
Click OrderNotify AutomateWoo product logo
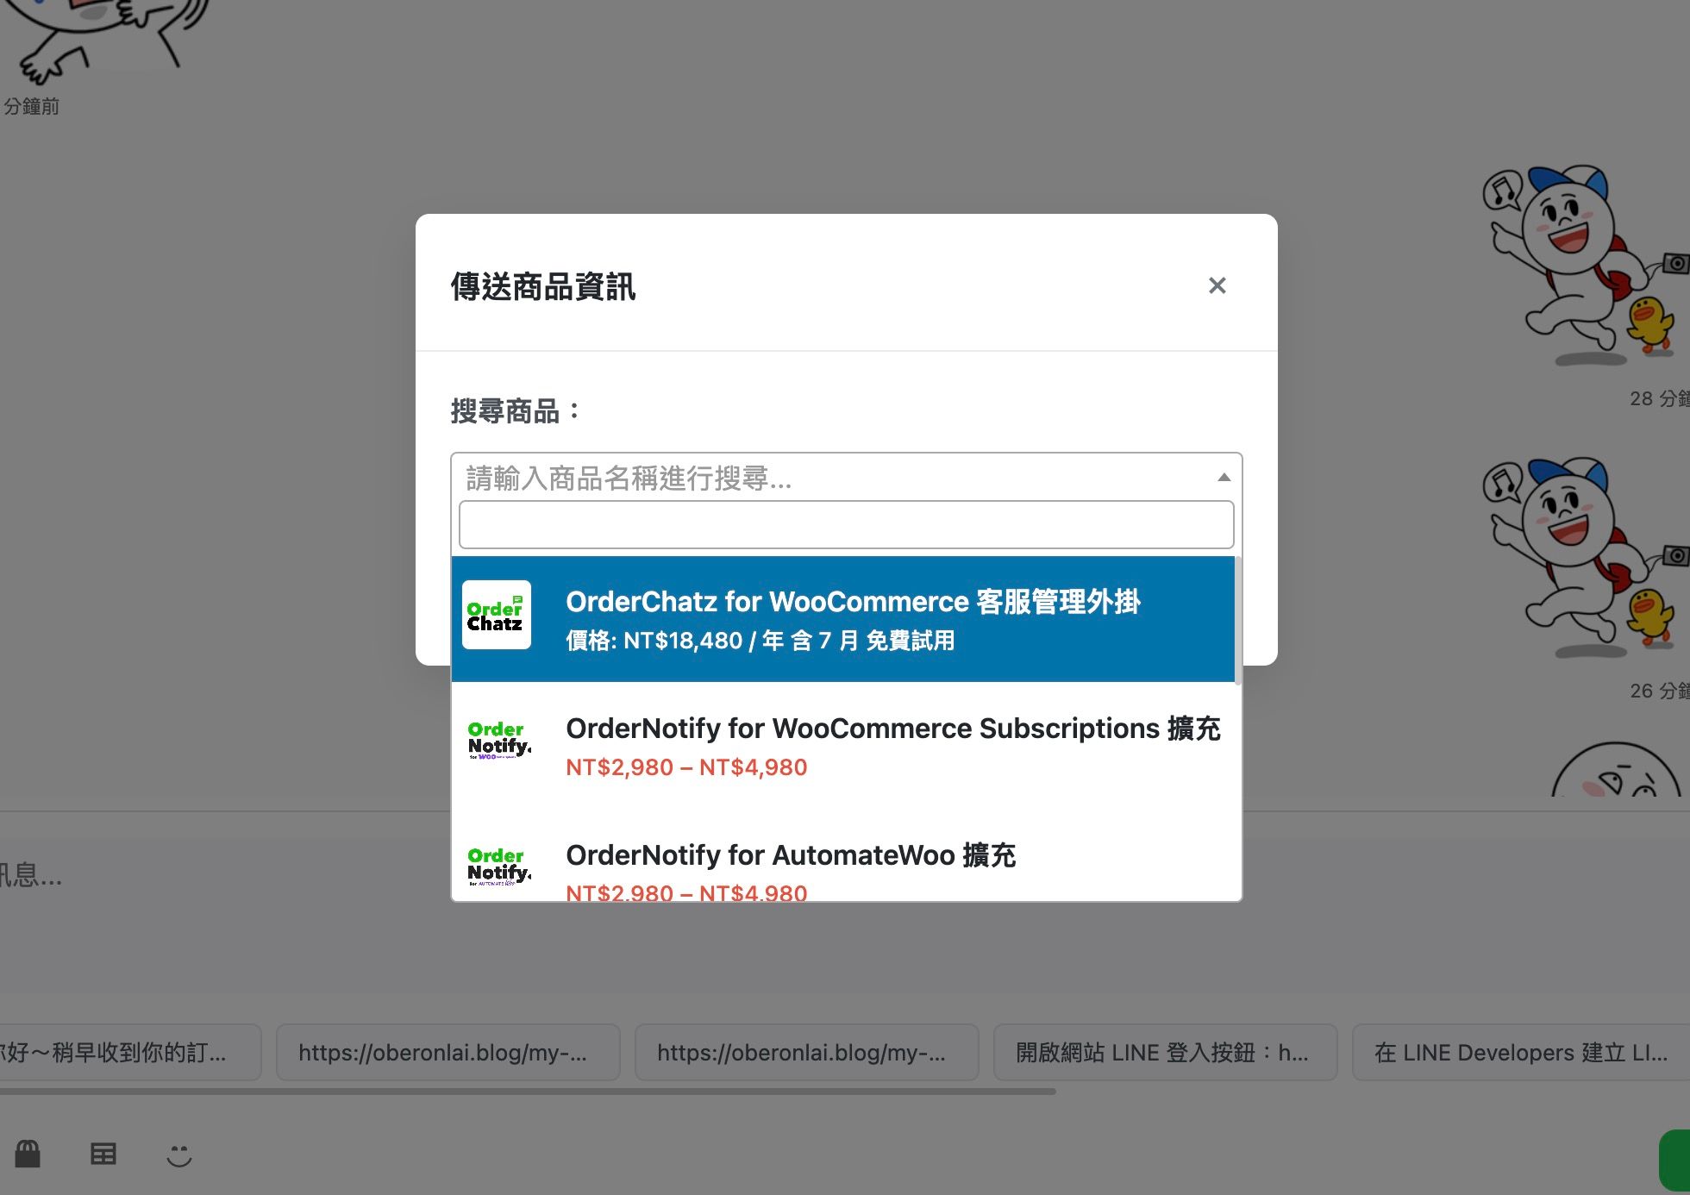point(498,867)
